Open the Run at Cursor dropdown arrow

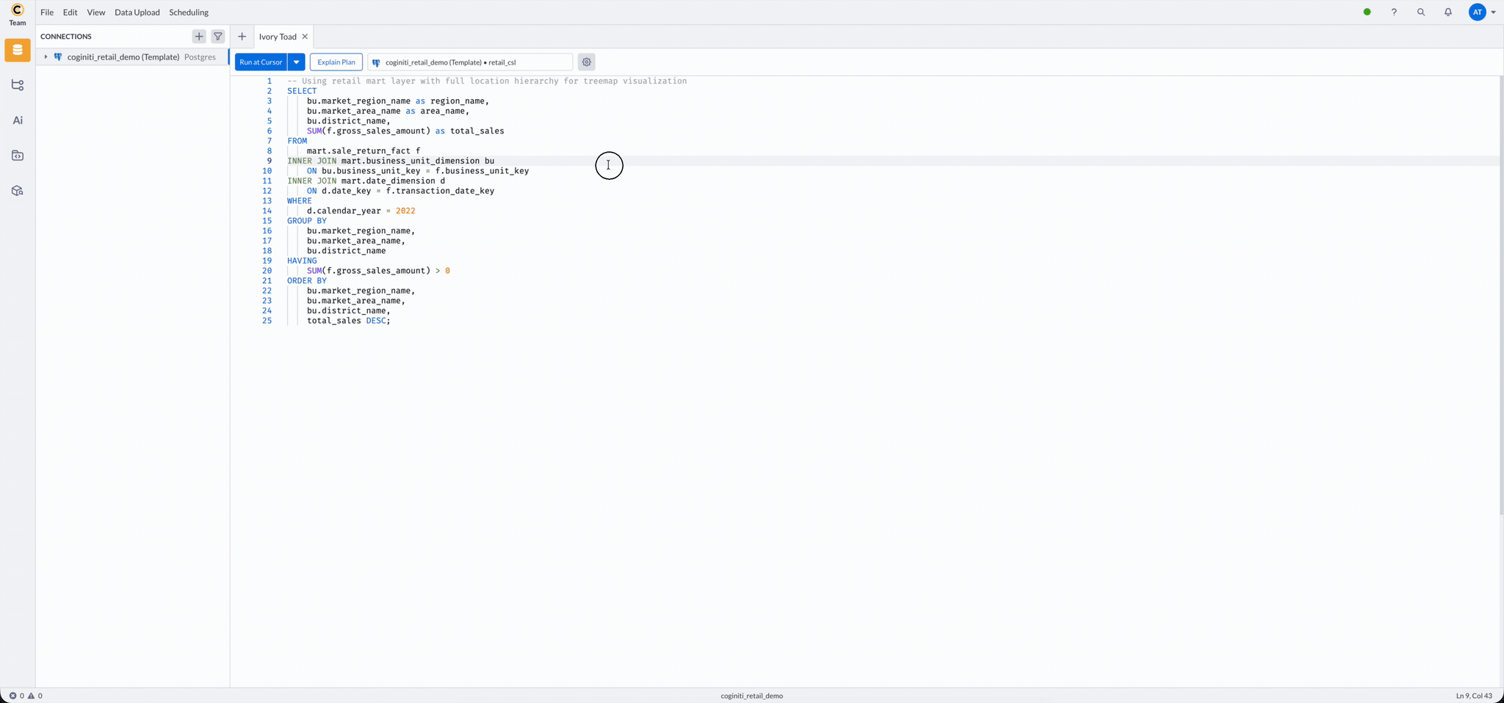pos(296,62)
